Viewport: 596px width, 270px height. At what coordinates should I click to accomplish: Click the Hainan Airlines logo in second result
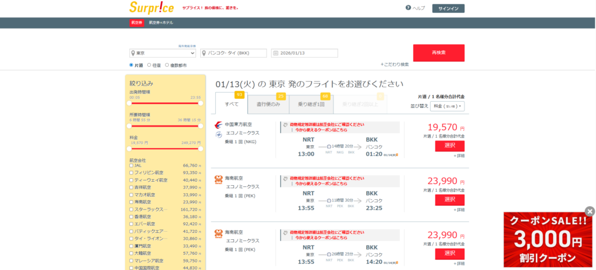[218, 179]
